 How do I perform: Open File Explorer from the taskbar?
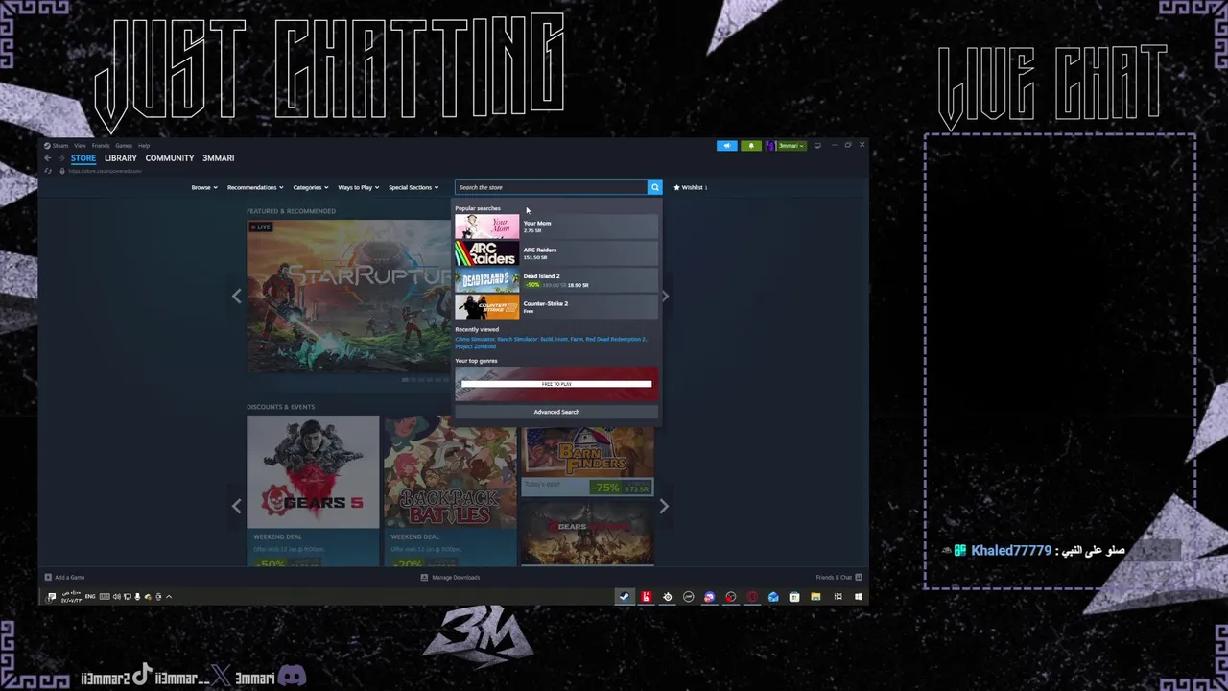(815, 597)
